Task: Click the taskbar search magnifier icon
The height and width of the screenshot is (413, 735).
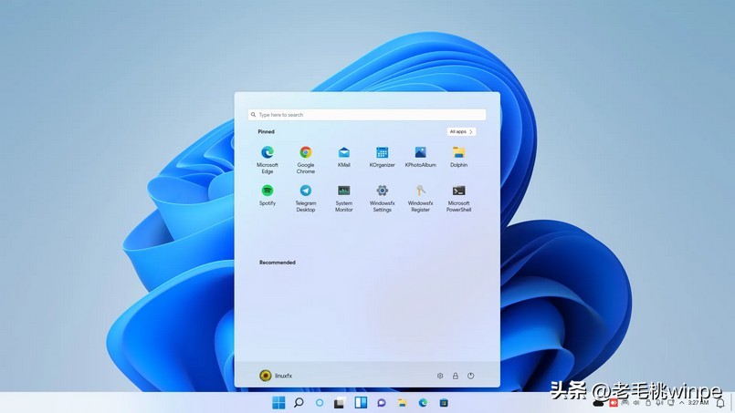Action: [x=299, y=403]
